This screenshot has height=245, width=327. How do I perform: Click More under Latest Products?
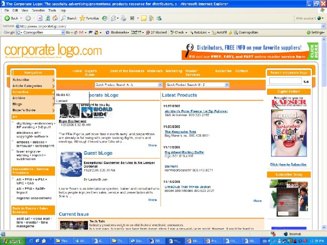258,201
